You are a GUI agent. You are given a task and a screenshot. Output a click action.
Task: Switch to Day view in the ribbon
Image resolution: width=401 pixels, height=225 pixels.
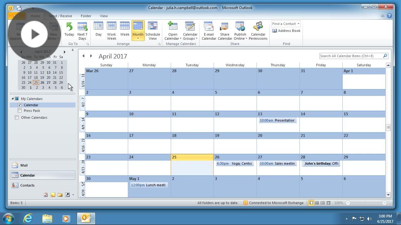pos(98,30)
